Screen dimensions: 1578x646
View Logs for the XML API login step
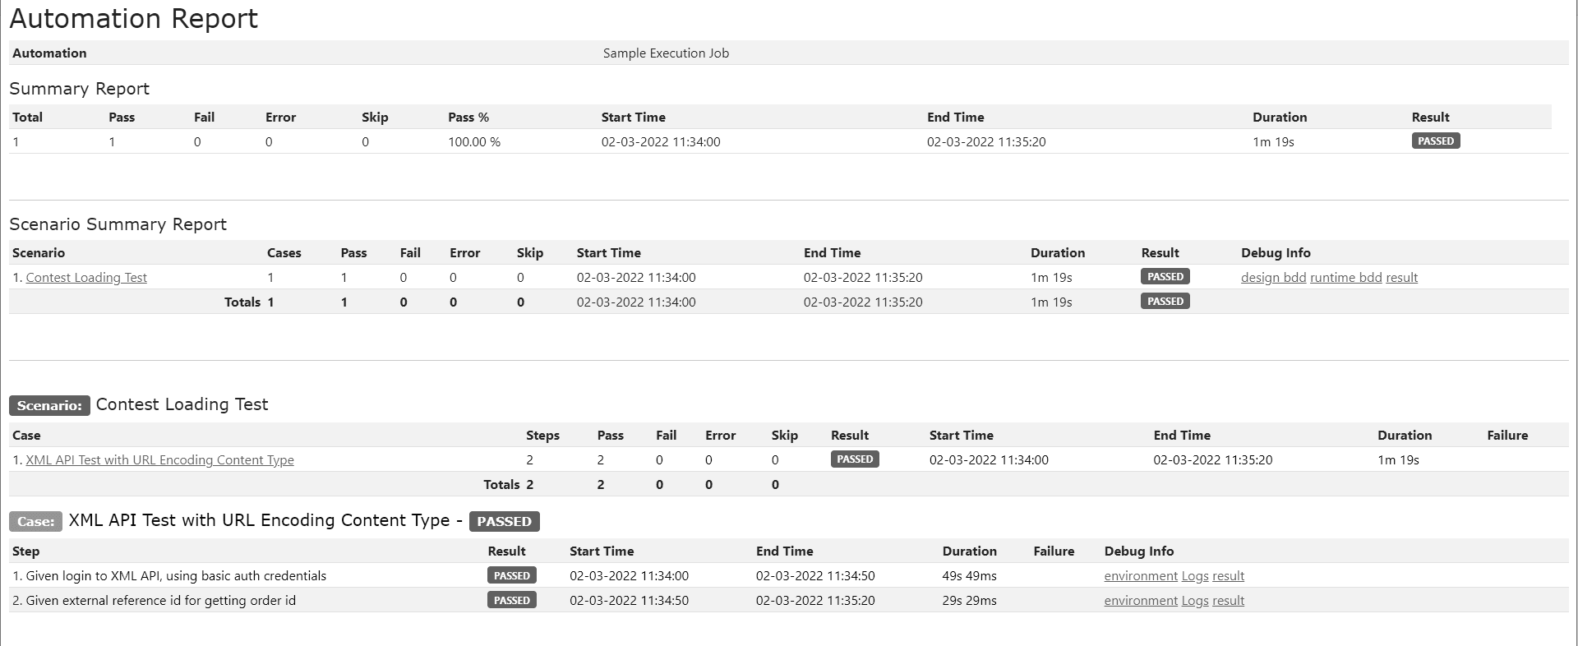pyautogui.click(x=1194, y=576)
